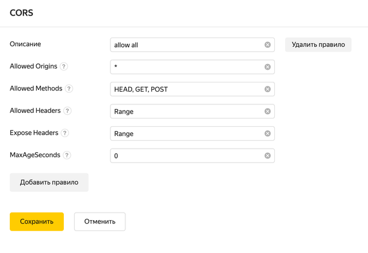
Task: Select the Allowed Headers input field
Action: pos(187,111)
